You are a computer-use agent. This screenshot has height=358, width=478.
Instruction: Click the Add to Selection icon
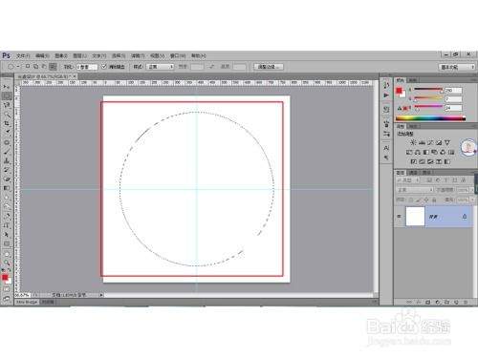(36, 67)
